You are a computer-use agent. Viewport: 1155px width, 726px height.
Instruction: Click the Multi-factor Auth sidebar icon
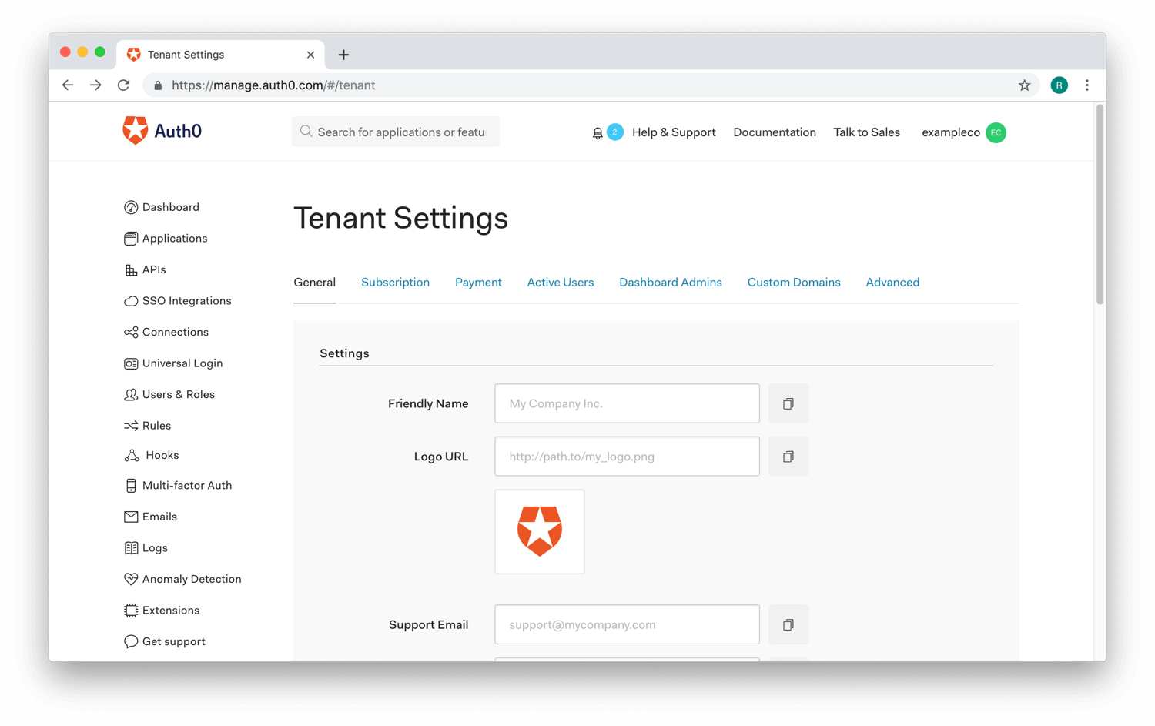(x=131, y=485)
